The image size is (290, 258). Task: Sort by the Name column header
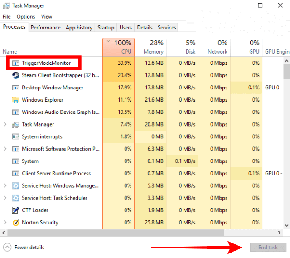point(51,47)
